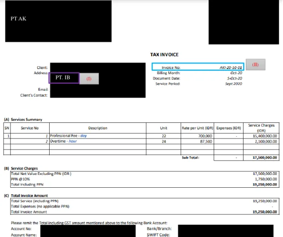
Task: Select the 17,500,000.00 amount in the Sub Total row
Action: 265,157
